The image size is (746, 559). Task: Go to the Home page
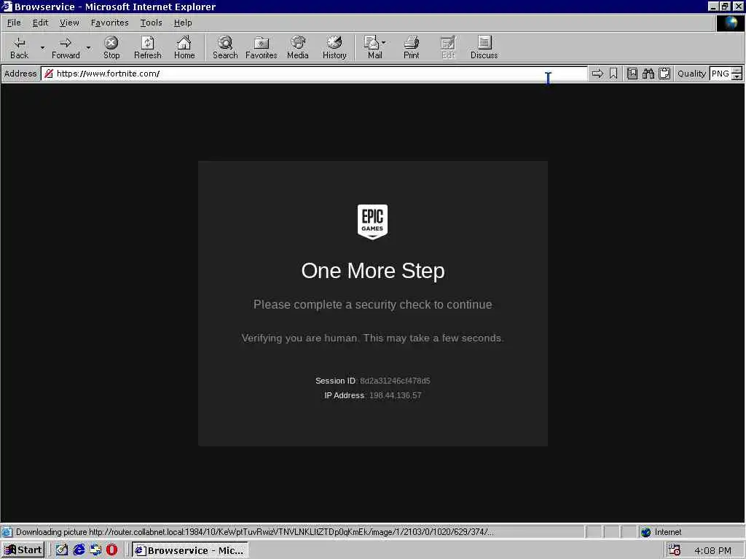[x=184, y=47]
